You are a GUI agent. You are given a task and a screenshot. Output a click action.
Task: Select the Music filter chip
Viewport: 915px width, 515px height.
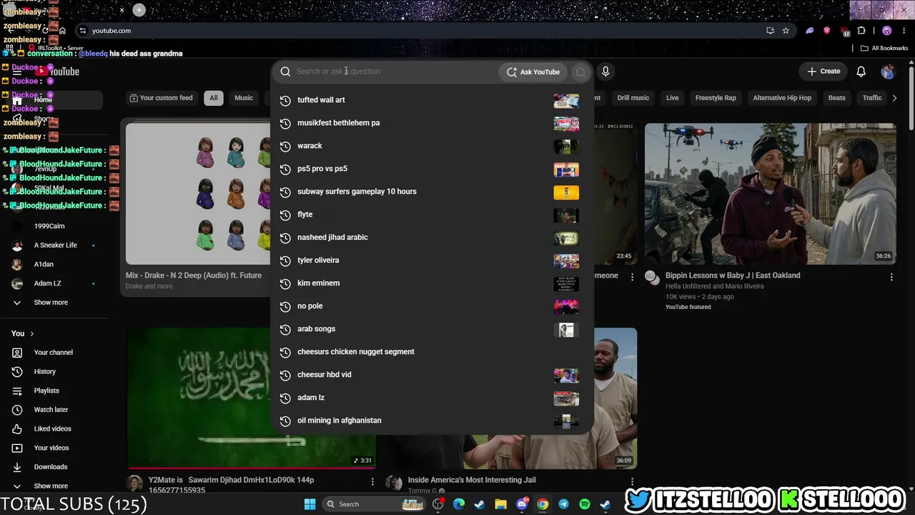tap(244, 98)
